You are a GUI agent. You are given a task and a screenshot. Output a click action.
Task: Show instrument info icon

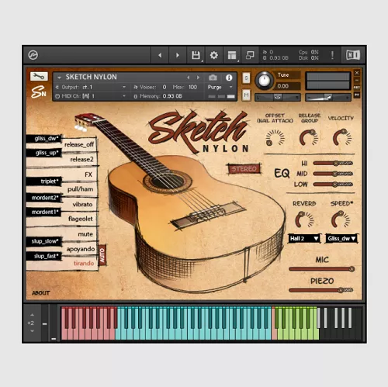pos(229,78)
